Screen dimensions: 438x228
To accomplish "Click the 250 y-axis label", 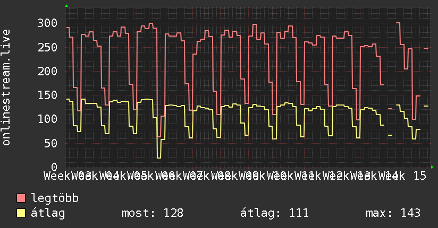I will (47, 47).
